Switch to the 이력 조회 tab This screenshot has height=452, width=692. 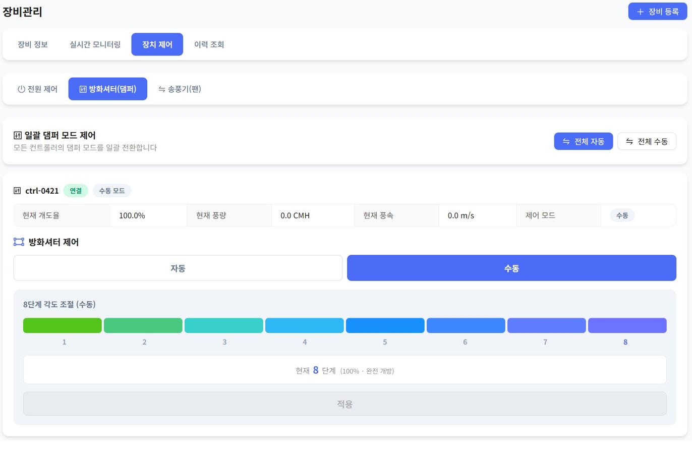(209, 44)
